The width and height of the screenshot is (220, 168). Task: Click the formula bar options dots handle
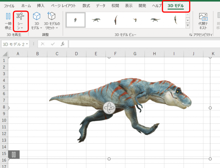click(x=33, y=44)
